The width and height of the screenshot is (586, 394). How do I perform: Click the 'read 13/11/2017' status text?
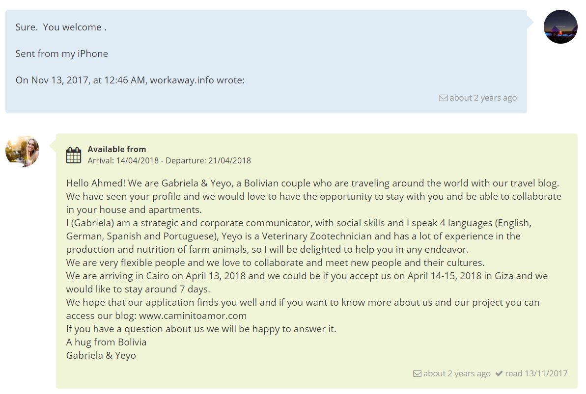tap(536, 373)
